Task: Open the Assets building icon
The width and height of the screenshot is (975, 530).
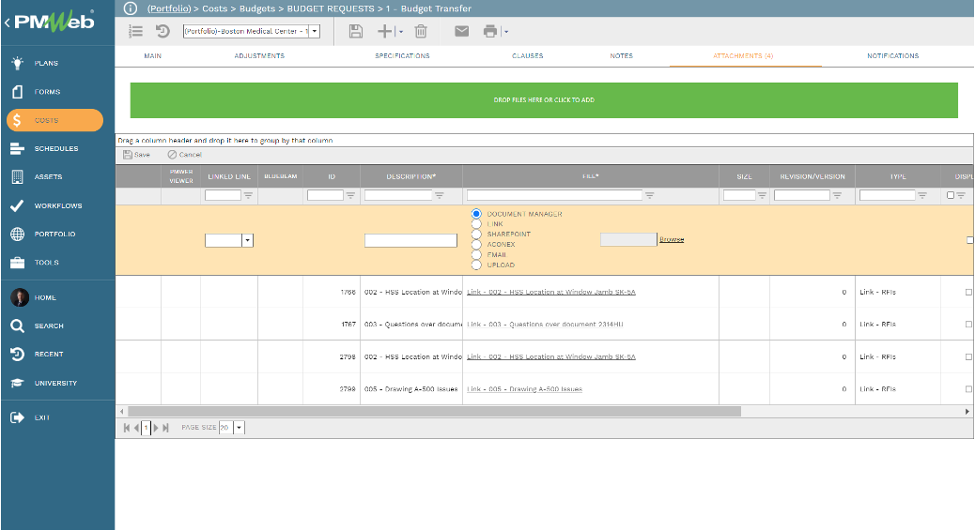Action: point(18,176)
